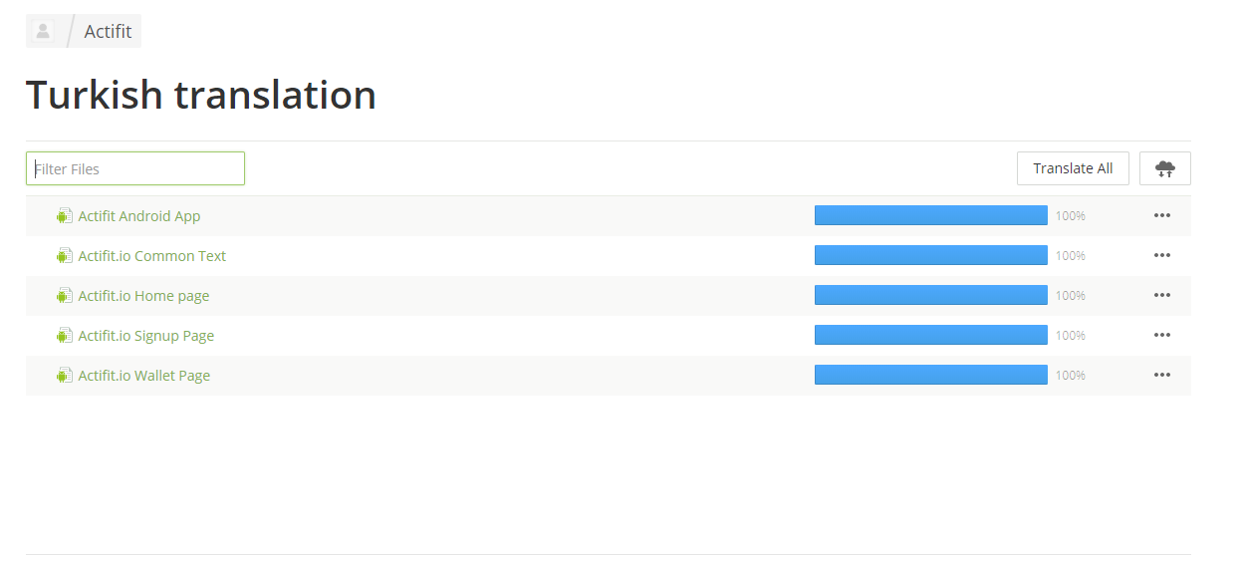The width and height of the screenshot is (1243, 562).
Task: Click the Actifit.io Home page progress bar
Action: (930, 295)
